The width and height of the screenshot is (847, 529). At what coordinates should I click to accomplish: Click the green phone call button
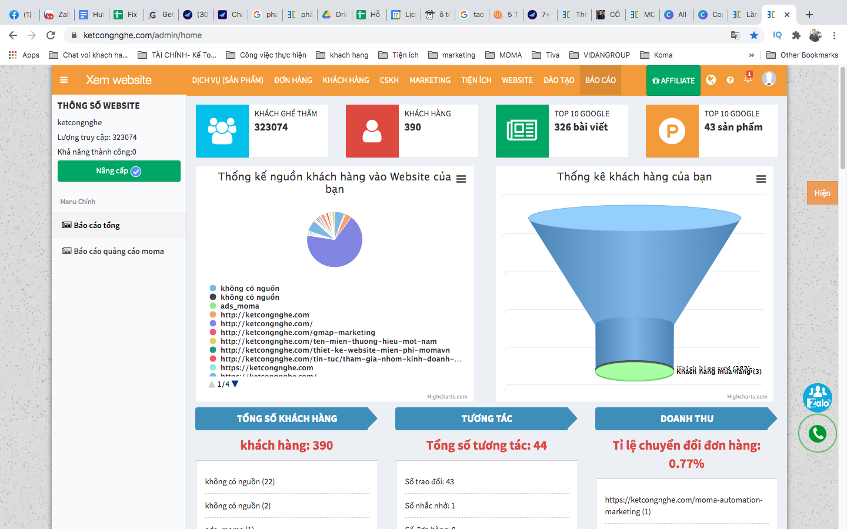pyautogui.click(x=818, y=434)
